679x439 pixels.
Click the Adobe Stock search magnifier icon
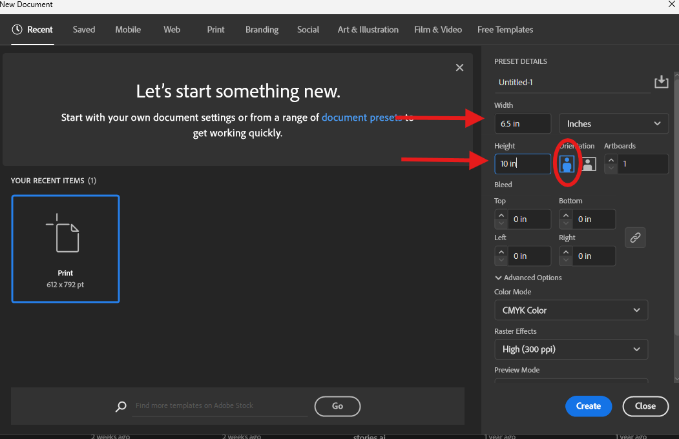pyautogui.click(x=121, y=407)
